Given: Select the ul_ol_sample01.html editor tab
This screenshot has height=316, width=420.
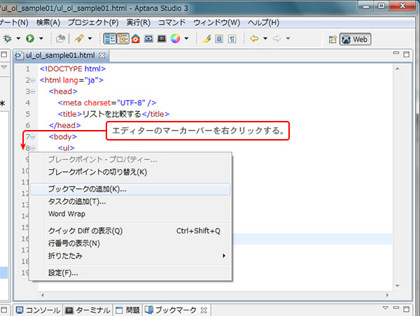Looking at the screenshot, I should (60, 55).
